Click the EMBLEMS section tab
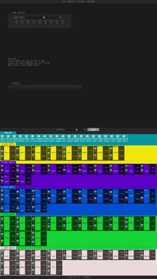157x279 pixels. [x=8, y=133]
